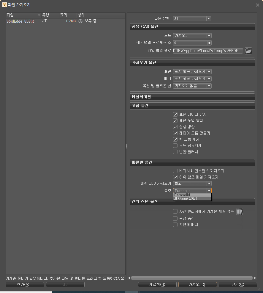
Task: Sort by 파일 column header
Action: (23, 15)
